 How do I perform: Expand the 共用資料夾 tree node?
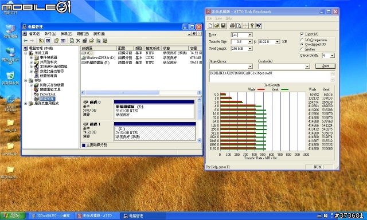(x=31, y=62)
